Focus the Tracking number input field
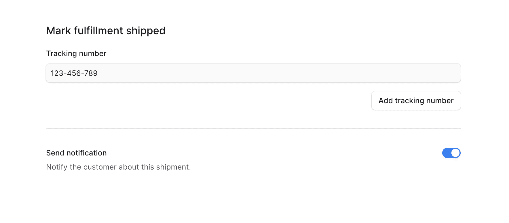Viewport: 509px width, 223px height. (253, 73)
